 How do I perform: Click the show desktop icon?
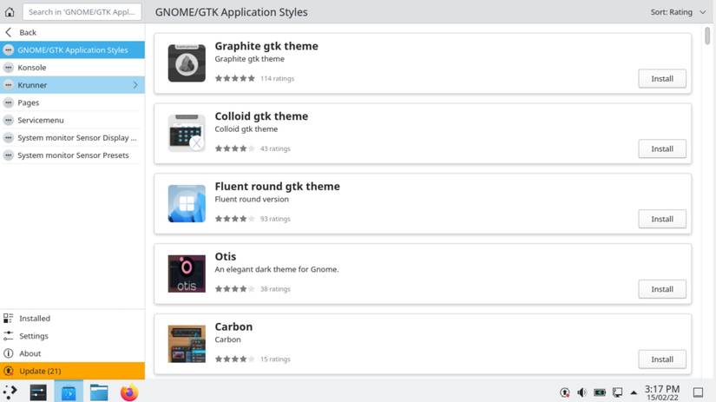click(698, 392)
